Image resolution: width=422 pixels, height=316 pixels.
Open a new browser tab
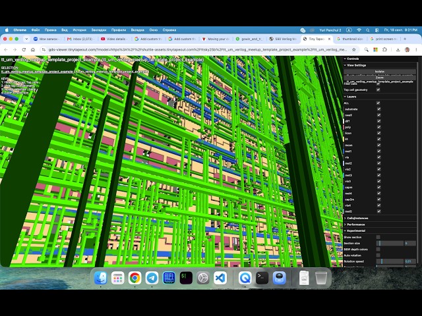405,39
